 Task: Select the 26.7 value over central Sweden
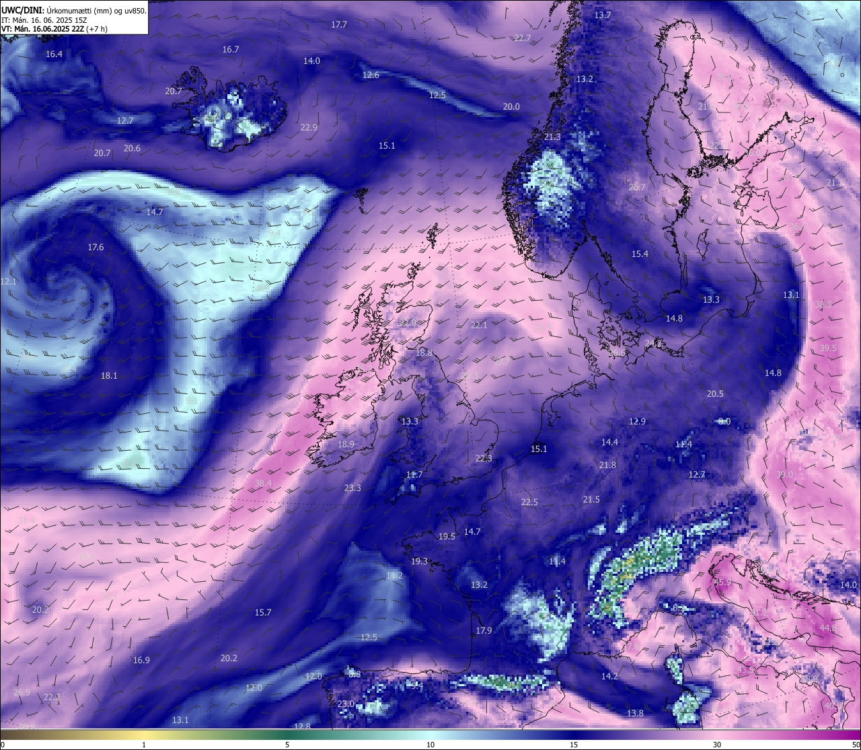637,187
